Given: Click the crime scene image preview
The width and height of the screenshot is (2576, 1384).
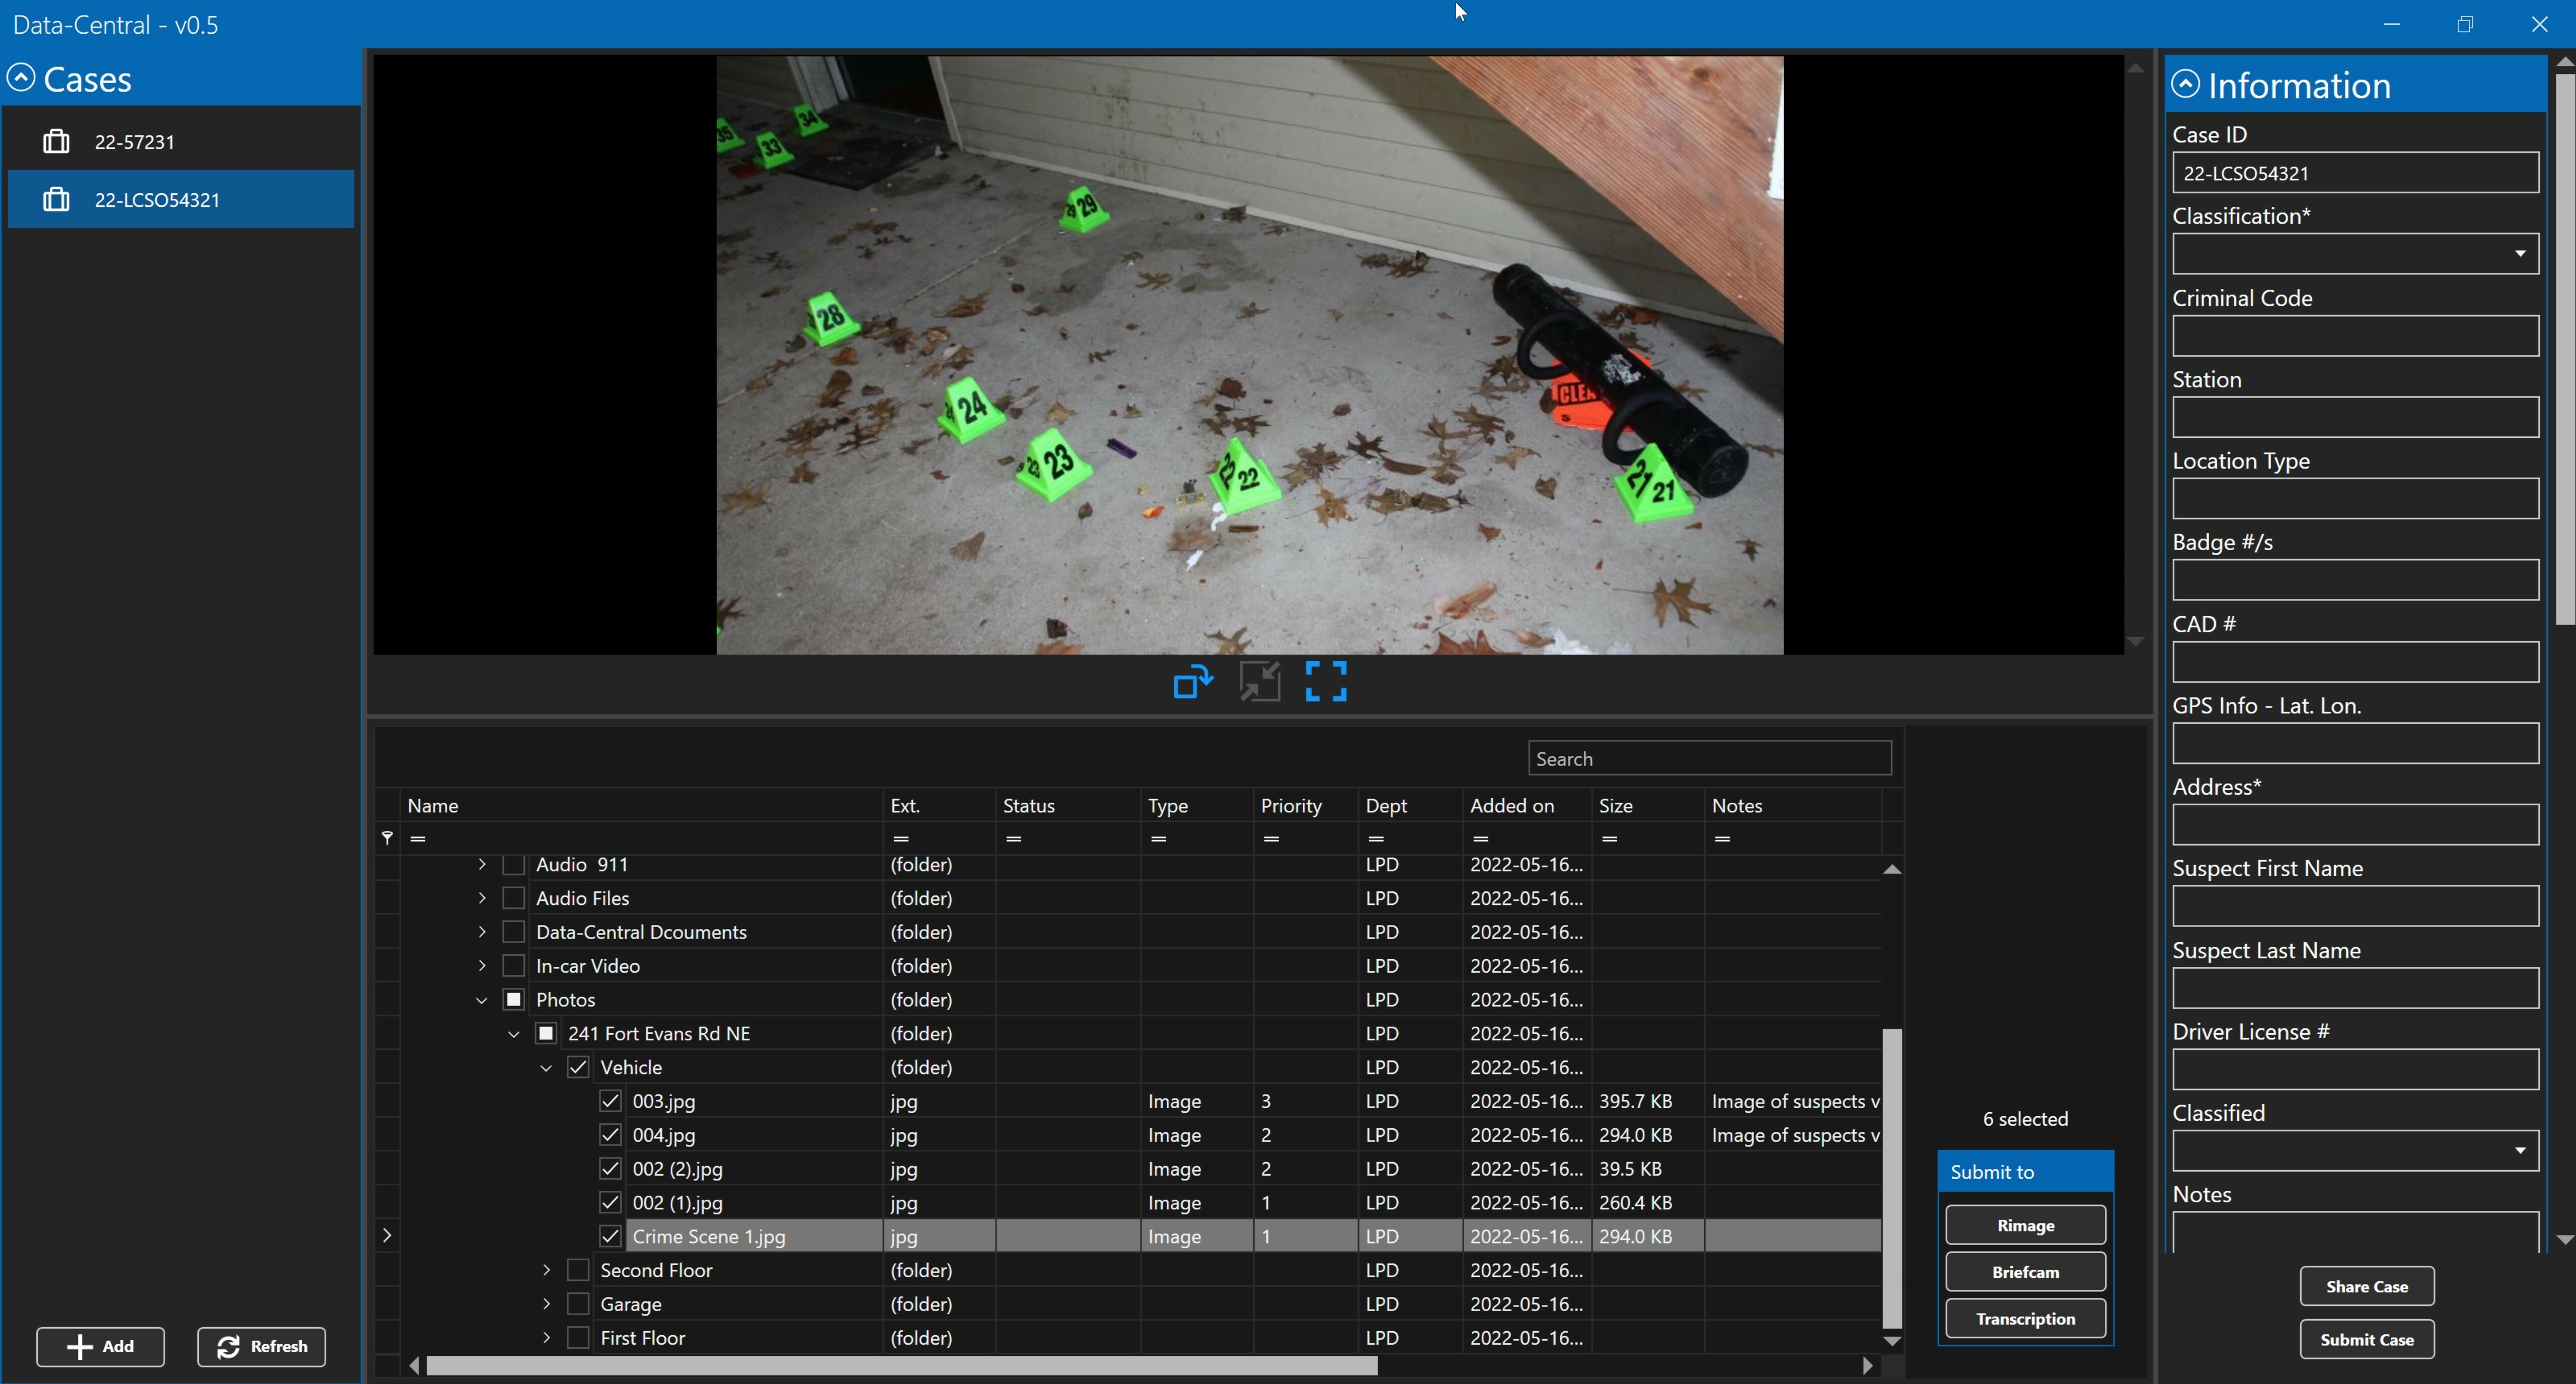Looking at the screenshot, I should [1250, 355].
